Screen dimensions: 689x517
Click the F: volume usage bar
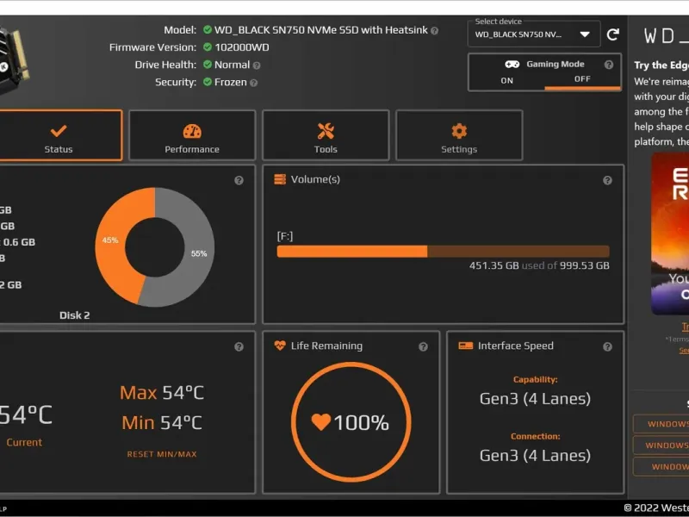[443, 252]
